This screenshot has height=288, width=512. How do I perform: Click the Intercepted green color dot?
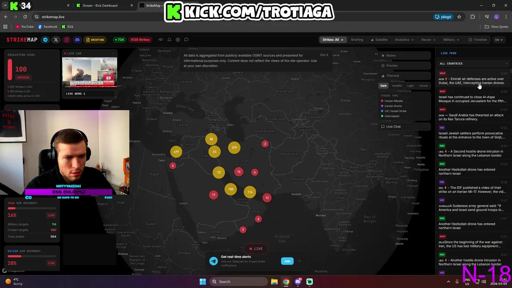pos(382,116)
